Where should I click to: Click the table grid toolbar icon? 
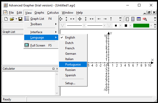click(x=139, y=19)
